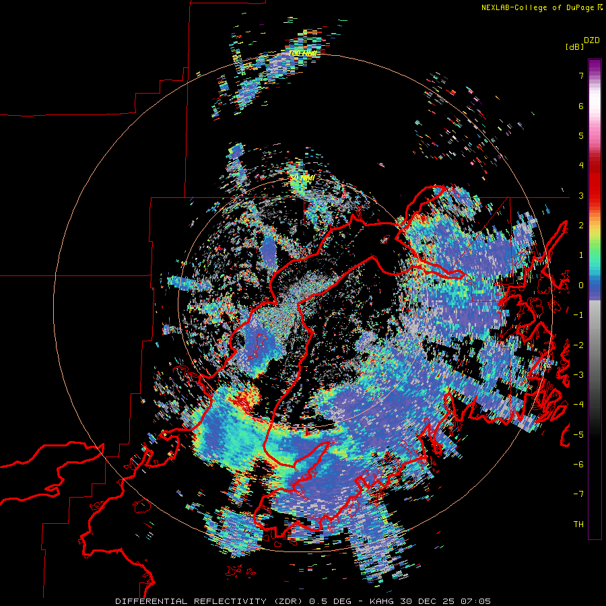Click the KAHG radar site identifier

pyautogui.click(x=382, y=601)
